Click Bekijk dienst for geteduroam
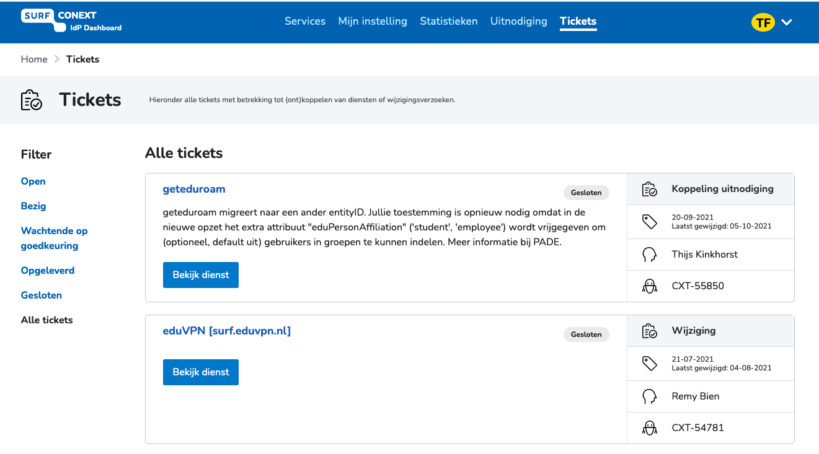The image size is (819, 454). [201, 275]
